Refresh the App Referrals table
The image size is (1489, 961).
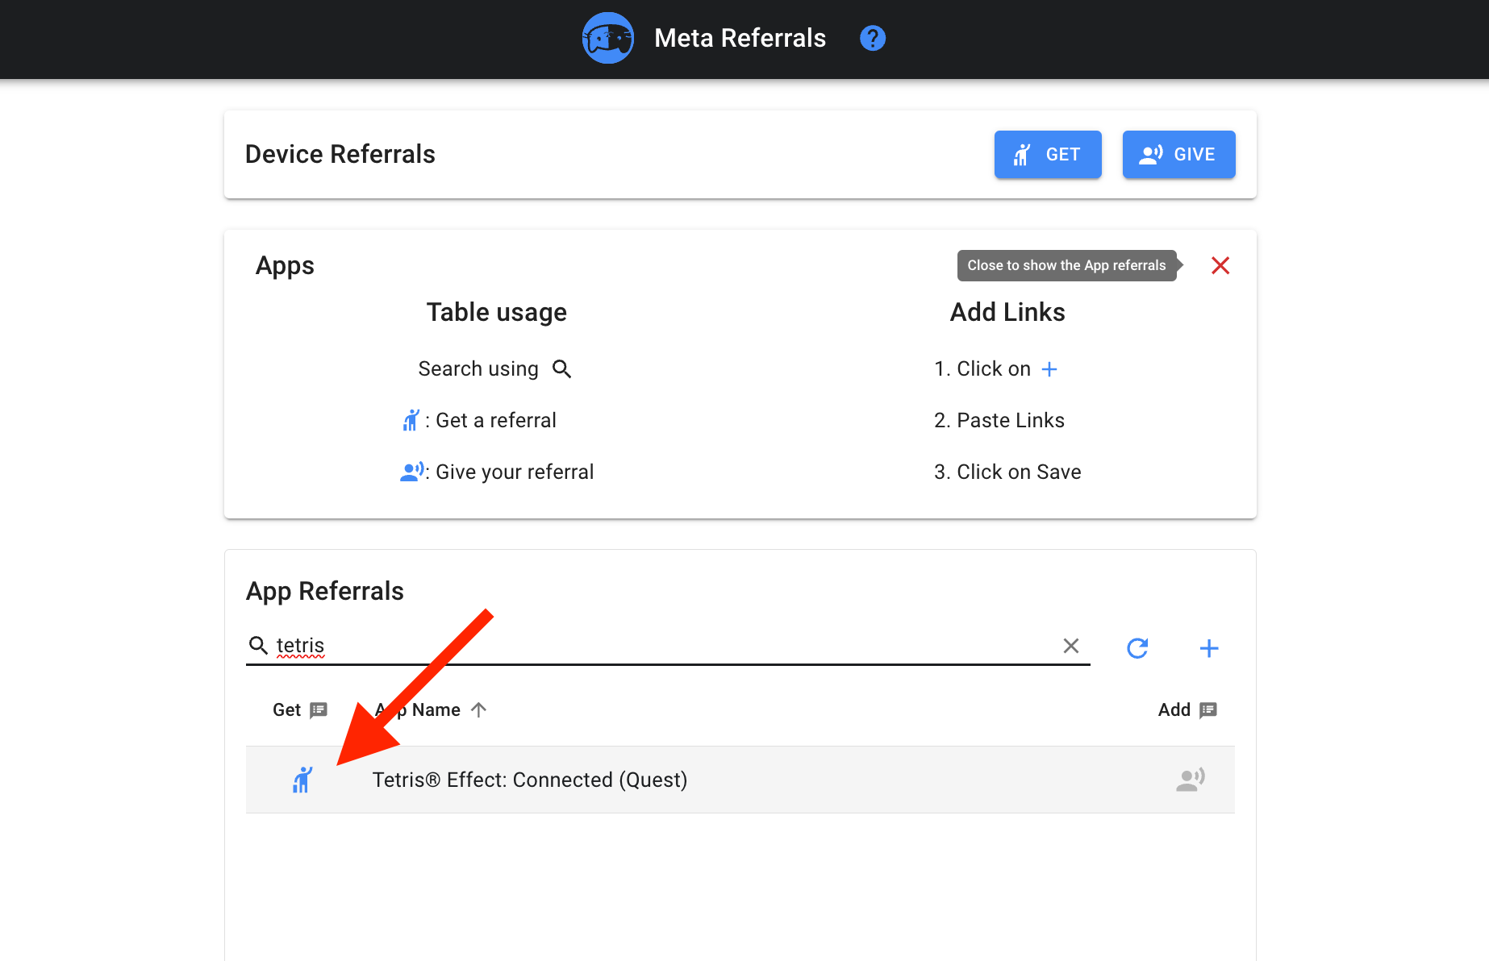tap(1137, 648)
